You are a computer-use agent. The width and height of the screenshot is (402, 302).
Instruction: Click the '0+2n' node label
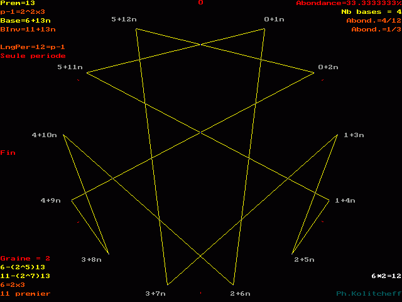328,67
